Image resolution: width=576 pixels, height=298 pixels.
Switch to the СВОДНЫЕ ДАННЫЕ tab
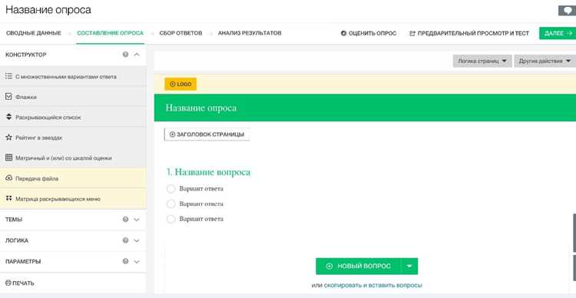click(34, 33)
